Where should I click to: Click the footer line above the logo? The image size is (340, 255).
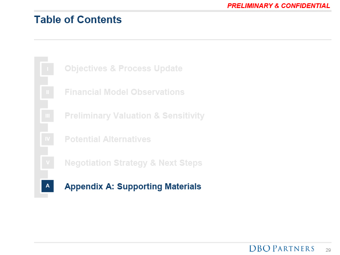pyautogui.click(x=182, y=243)
